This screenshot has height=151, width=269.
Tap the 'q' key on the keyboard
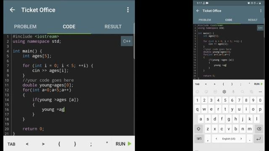pyautogui.click(x=197, y=109)
